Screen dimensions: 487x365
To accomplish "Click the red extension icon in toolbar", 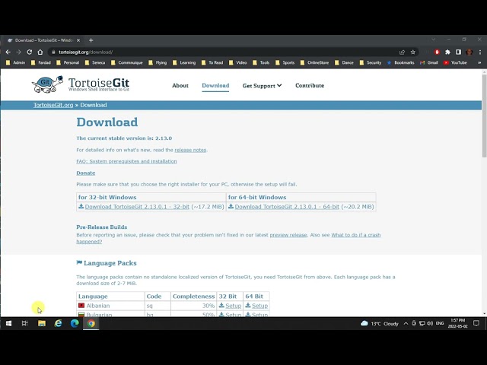I will click(437, 52).
